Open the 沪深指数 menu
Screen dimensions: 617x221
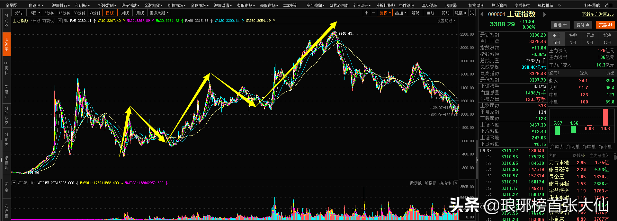[130, 5]
